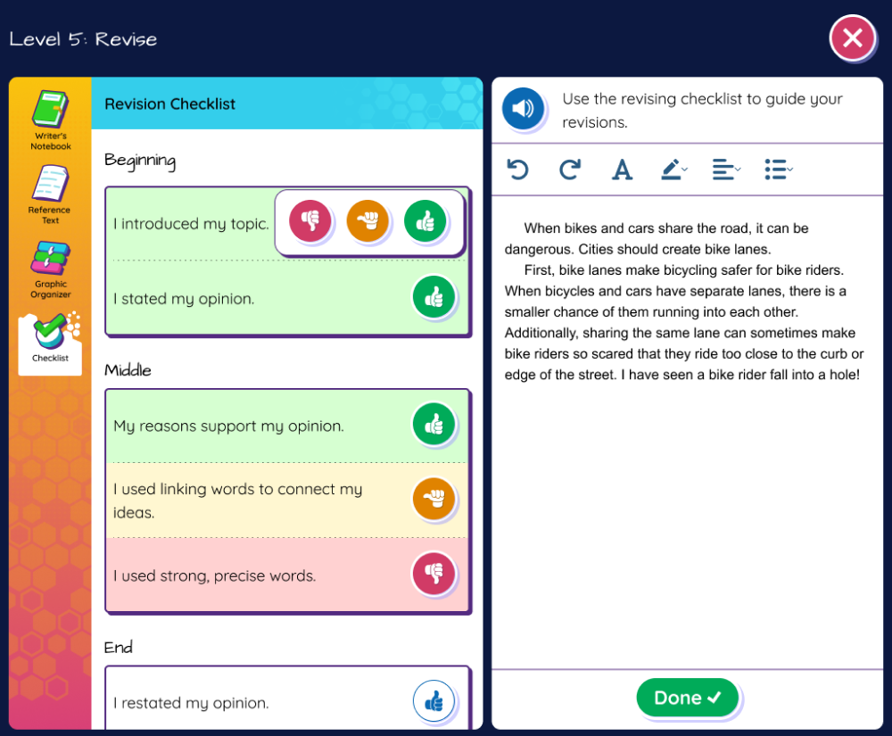Image resolution: width=892 pixels, height=736 pixels.
Task: Undo the last edit
Action: point(517,170)
